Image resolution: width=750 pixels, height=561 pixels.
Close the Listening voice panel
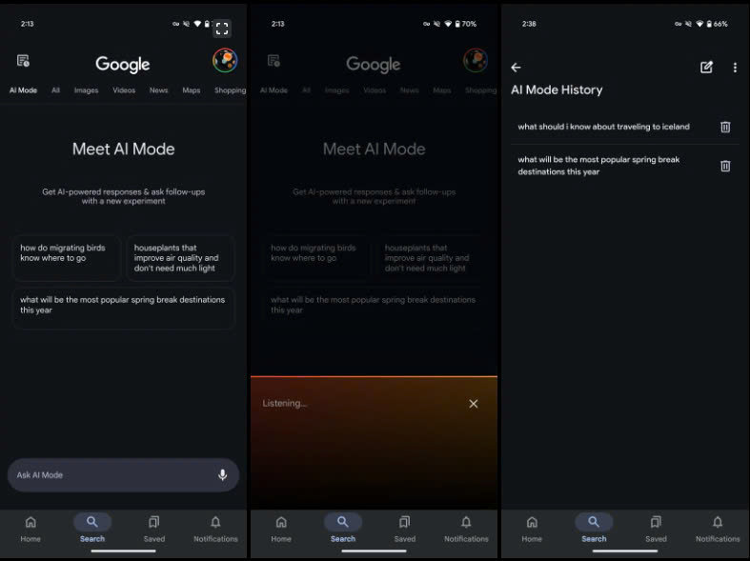474,404
